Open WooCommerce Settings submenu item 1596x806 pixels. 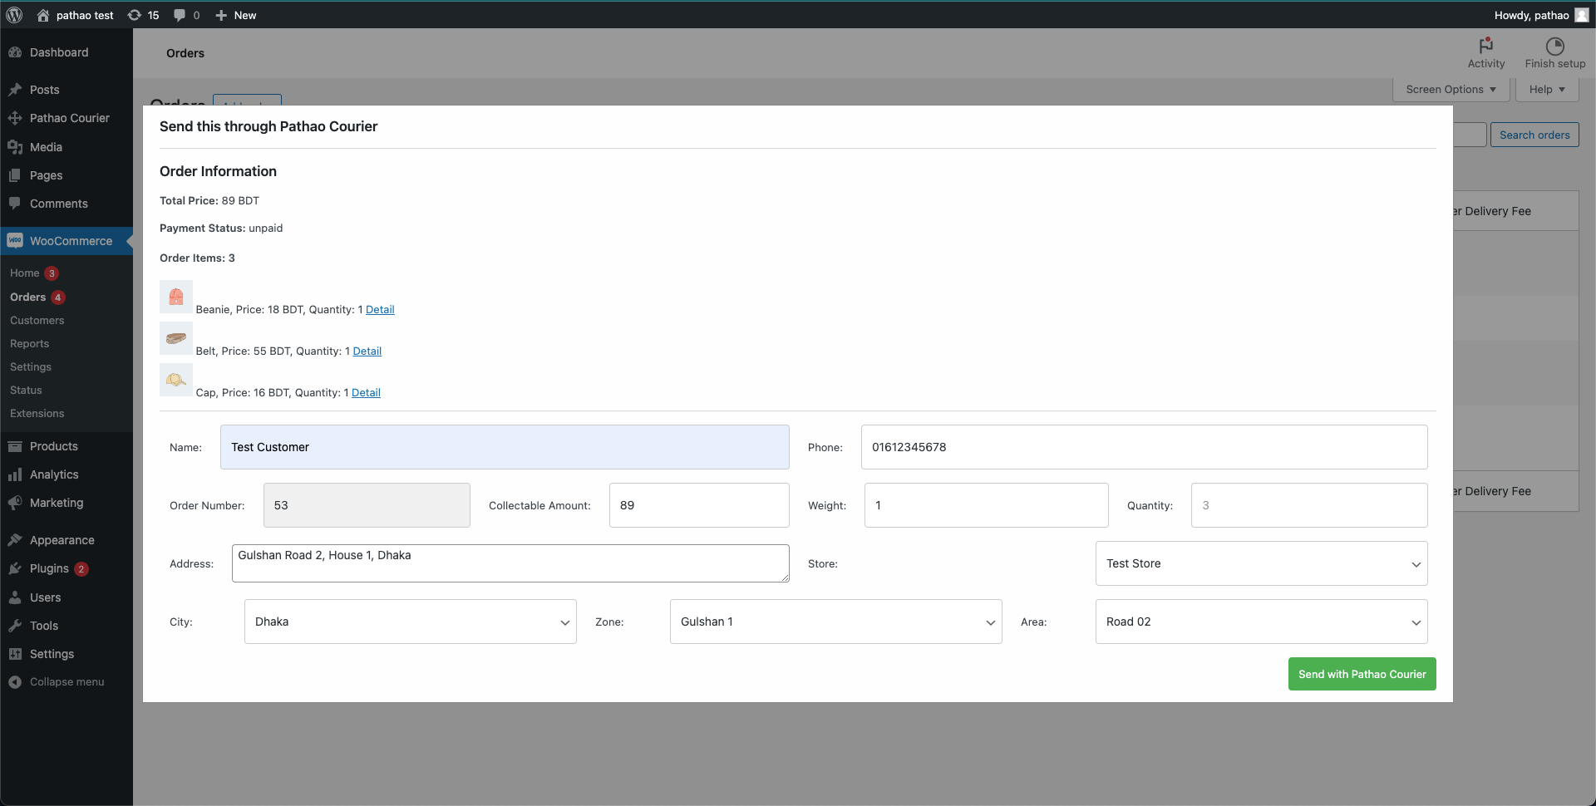tap(31, 366)
